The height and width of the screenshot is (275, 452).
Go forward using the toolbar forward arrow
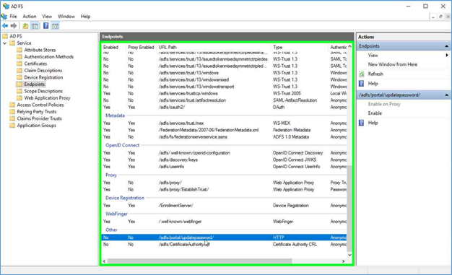coord(13,26)
